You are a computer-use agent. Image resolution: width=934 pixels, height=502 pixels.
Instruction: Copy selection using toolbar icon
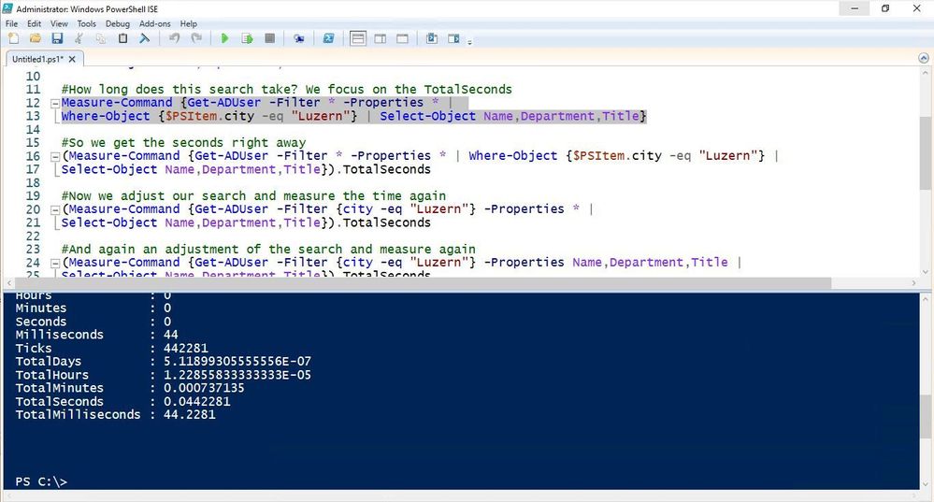coord(101,38)
